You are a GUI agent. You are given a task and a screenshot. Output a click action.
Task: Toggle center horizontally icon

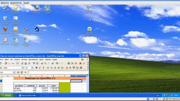click(x=51, y=68)
